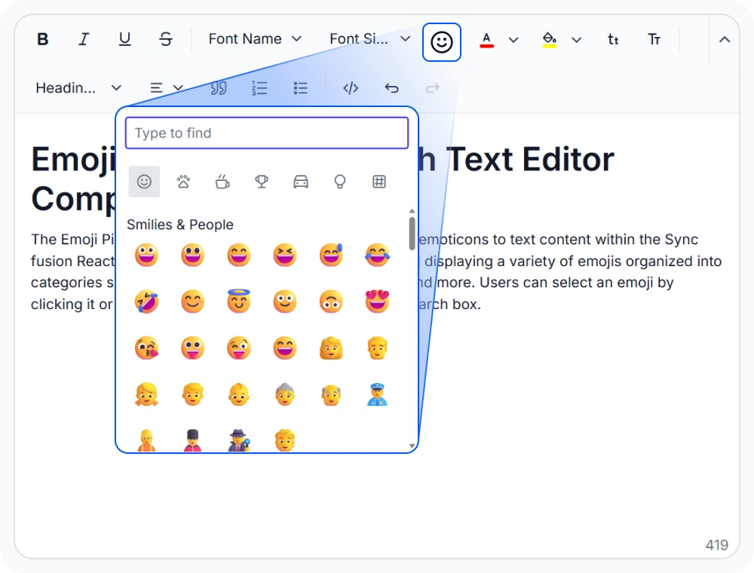This screenshot has width=754, height=573.
Task: Insert the old man emoji
Action: [331, 394]
